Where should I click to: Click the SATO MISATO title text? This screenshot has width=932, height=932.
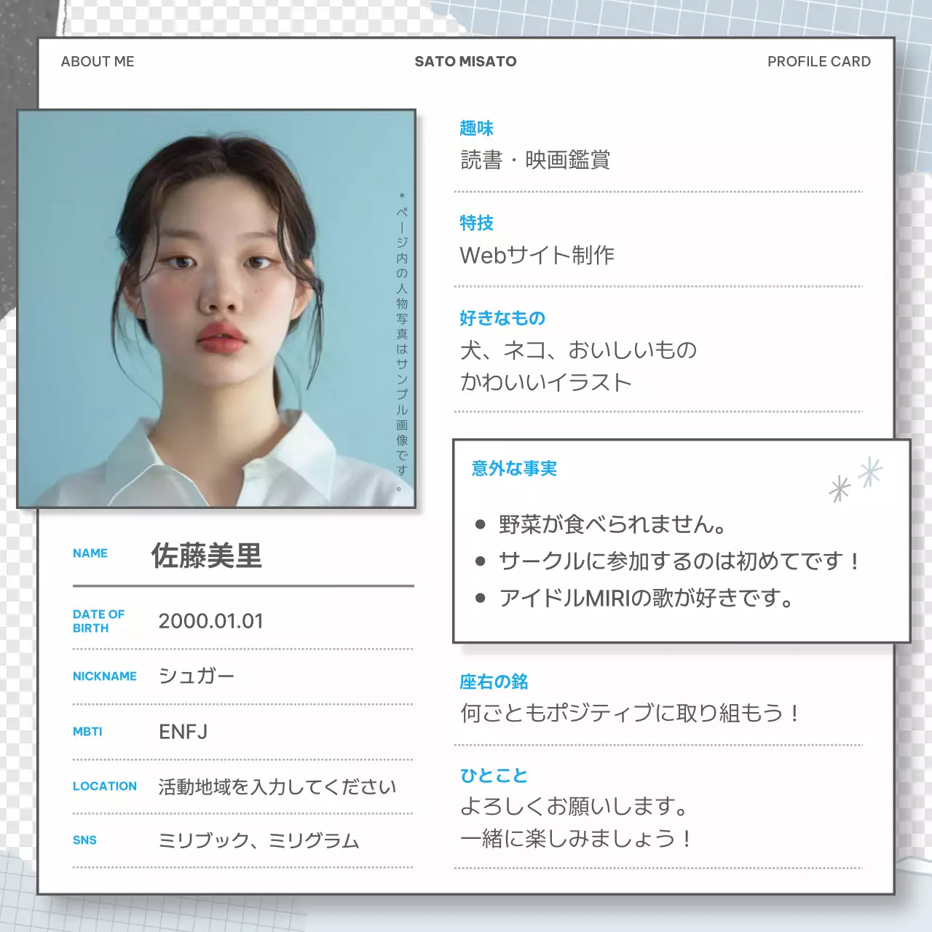tap(465, 61)
